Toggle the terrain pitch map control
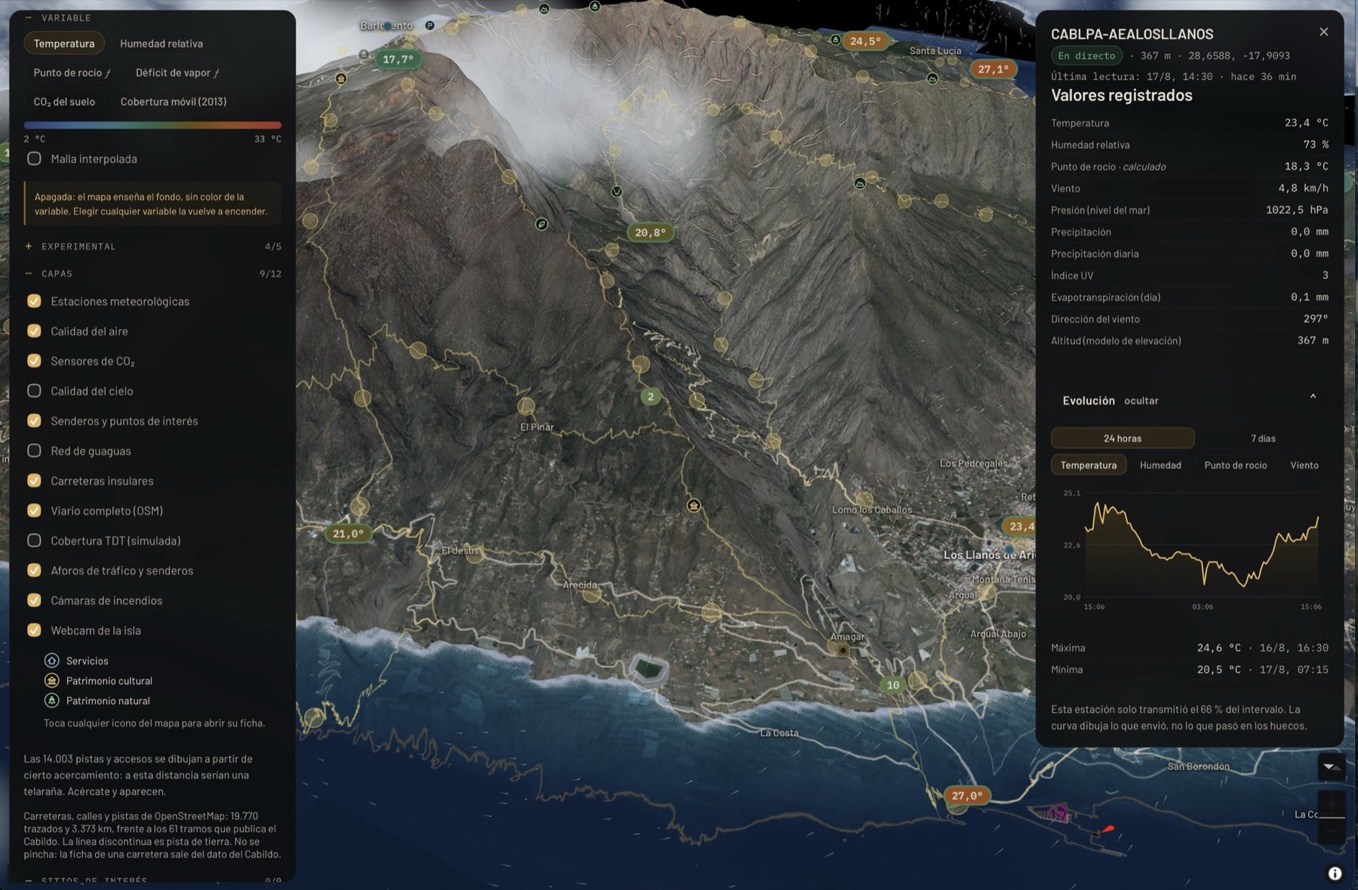 (1332, 767)
